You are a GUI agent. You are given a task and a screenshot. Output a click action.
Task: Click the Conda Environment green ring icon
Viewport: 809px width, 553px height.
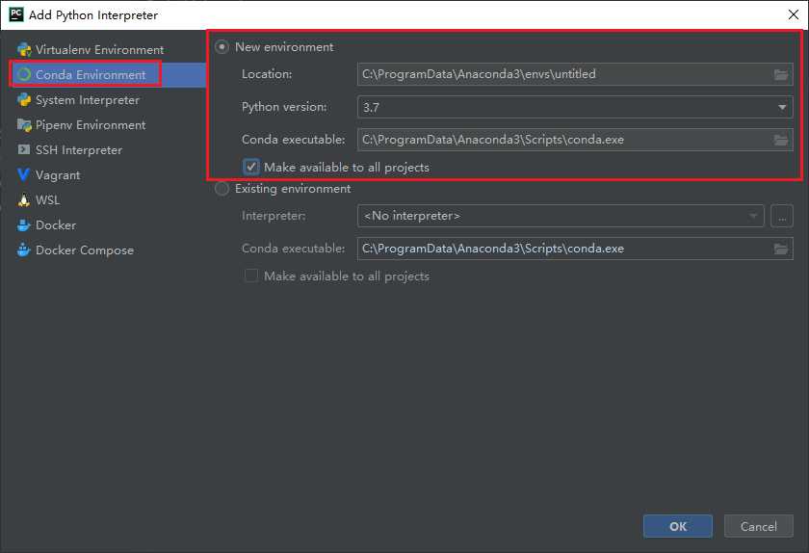point(24,75)
